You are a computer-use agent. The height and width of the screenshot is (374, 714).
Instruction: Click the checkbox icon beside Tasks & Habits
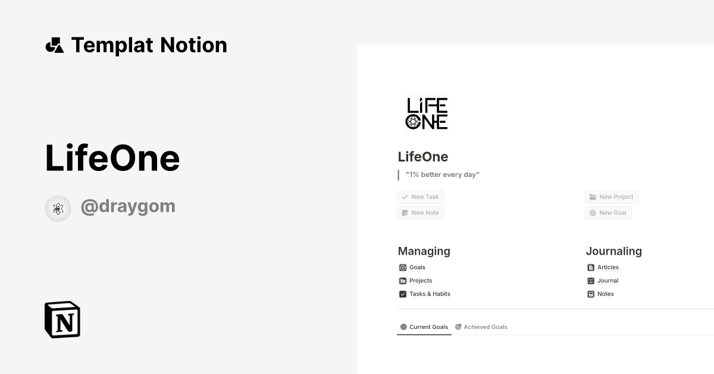pos(403,294)
